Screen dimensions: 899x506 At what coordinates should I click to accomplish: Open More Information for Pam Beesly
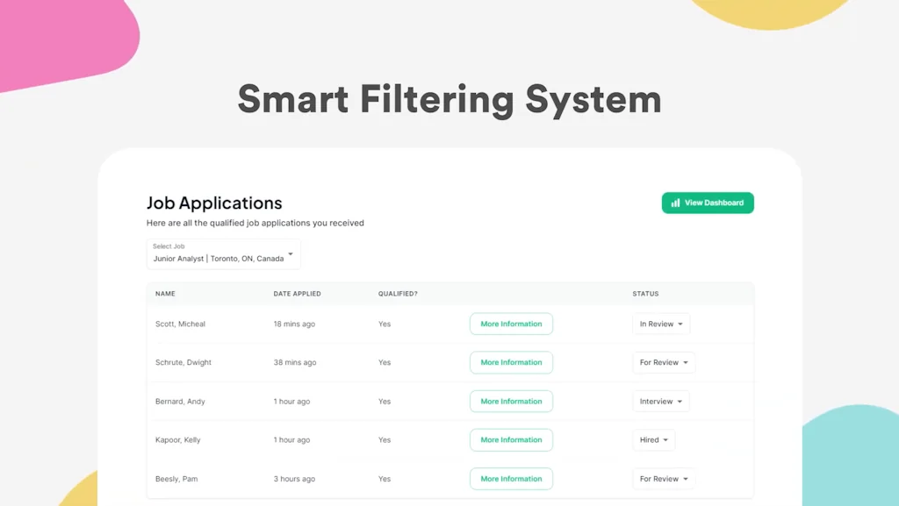[x=511, y=479]
